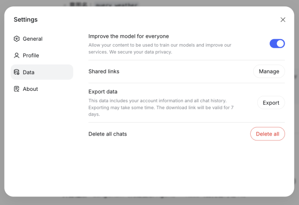Image resolution: width=299 pixels, height=205 pixels.
Task: Go to the About tab
Action: click(x=30, y=89)
